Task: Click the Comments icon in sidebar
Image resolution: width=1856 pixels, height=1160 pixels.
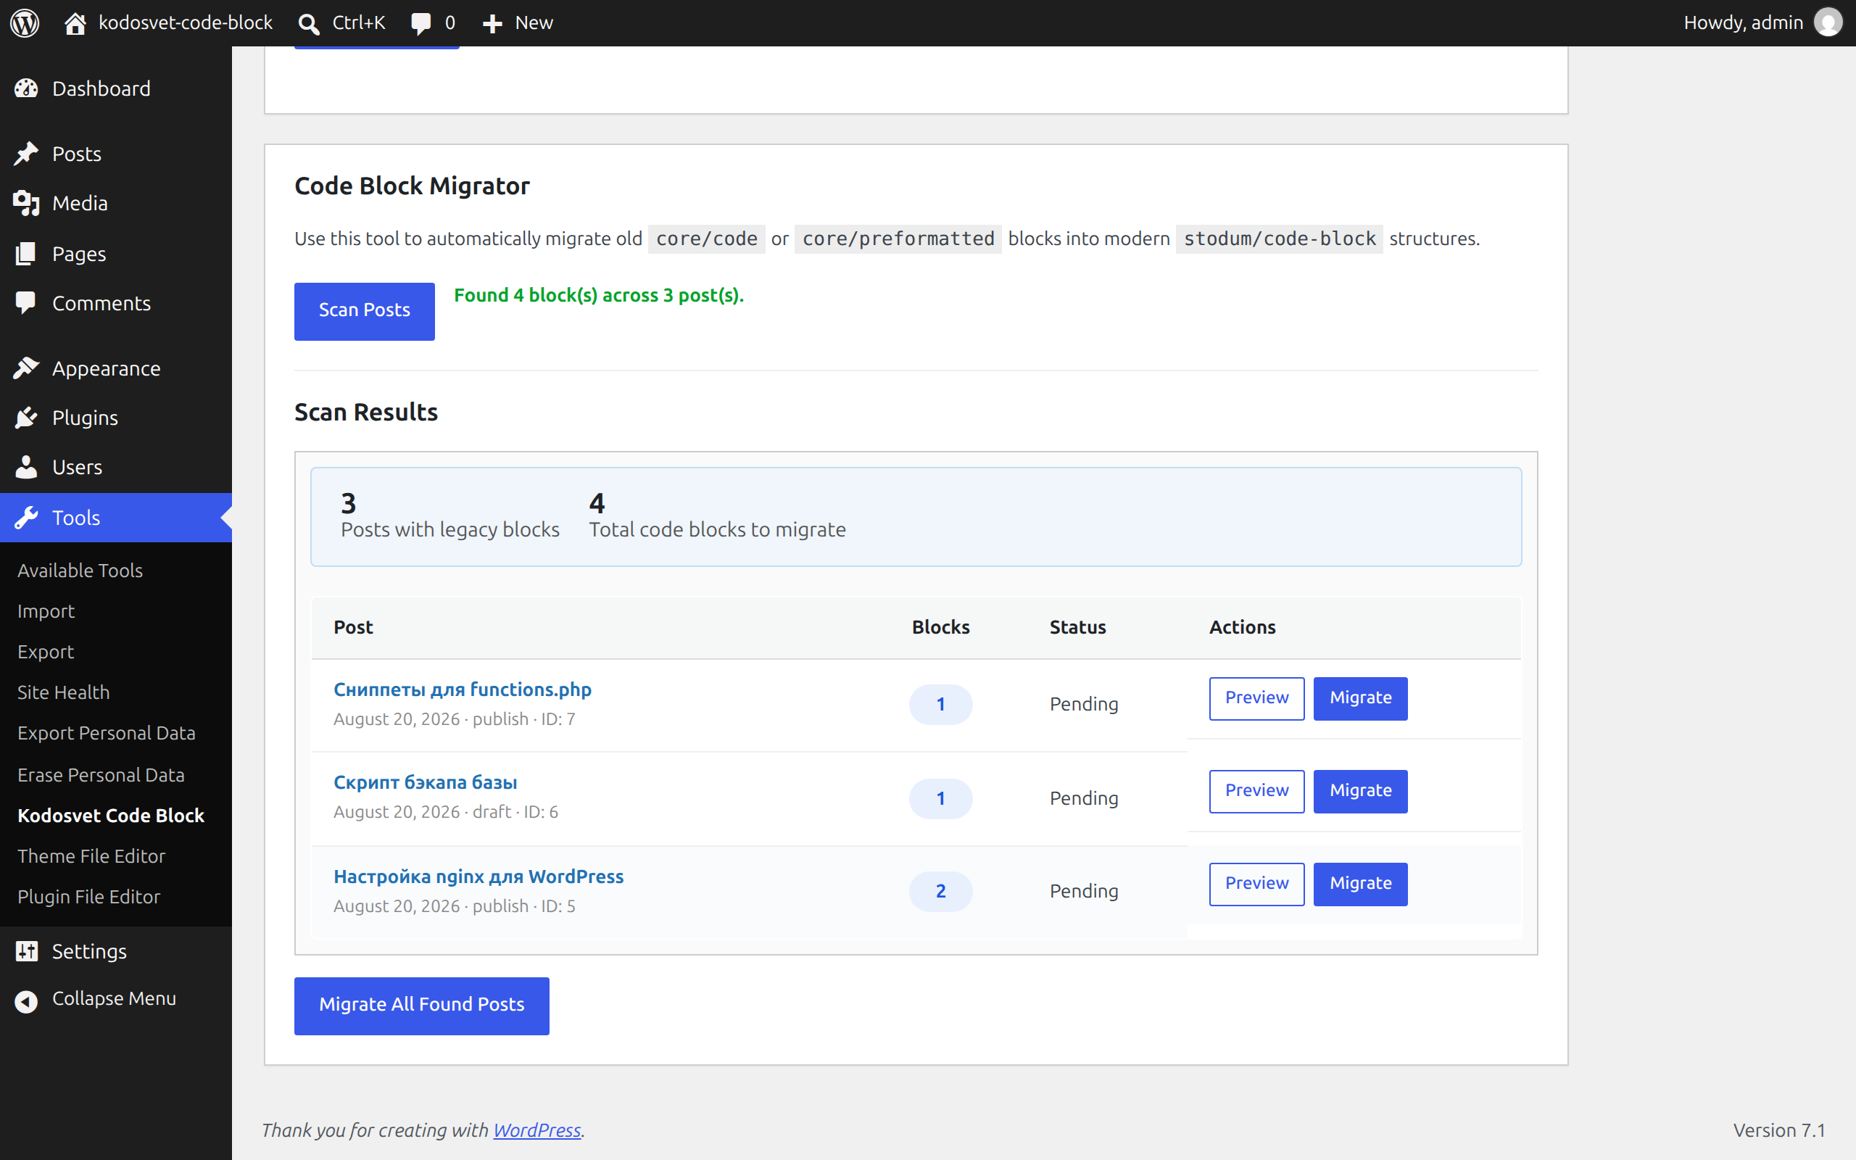Action: click(26, 303)
